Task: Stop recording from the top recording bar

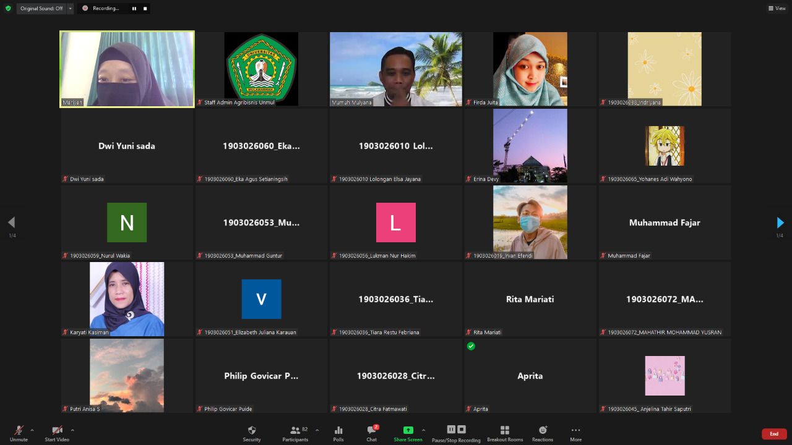Action: tap(145, 9)
